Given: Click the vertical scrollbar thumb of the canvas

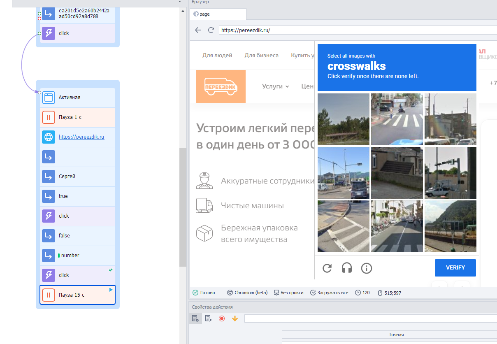Looking at the screenshot, I should coord(183,207).
